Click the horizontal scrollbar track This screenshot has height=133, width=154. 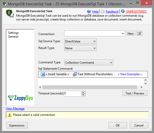90,87
